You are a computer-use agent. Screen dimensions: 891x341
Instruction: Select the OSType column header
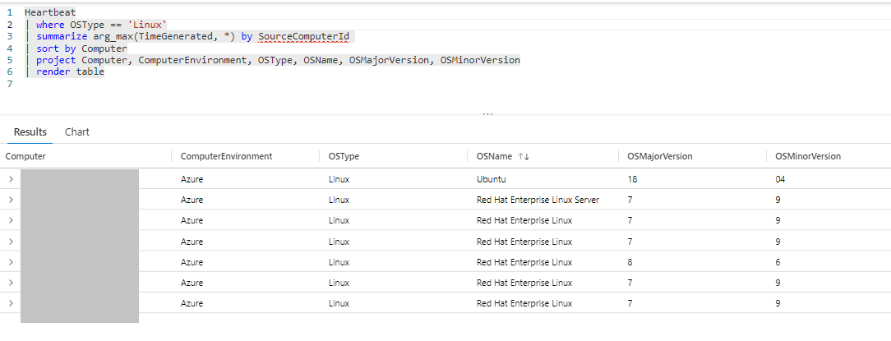[344, 156]
